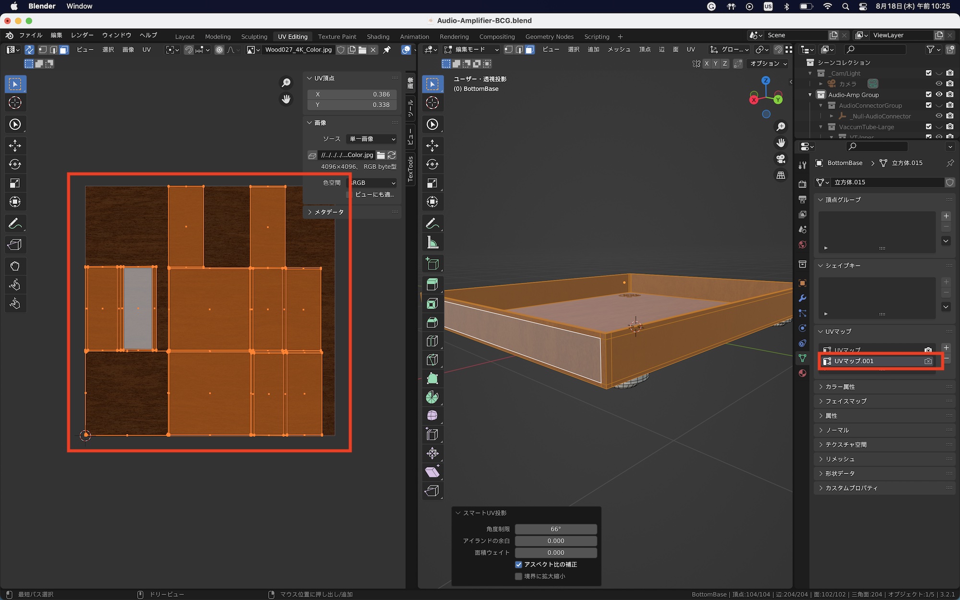This screenshot has width=960, height=600.
Task: Open Material properties tab
Action: click(x=803, y=373)
